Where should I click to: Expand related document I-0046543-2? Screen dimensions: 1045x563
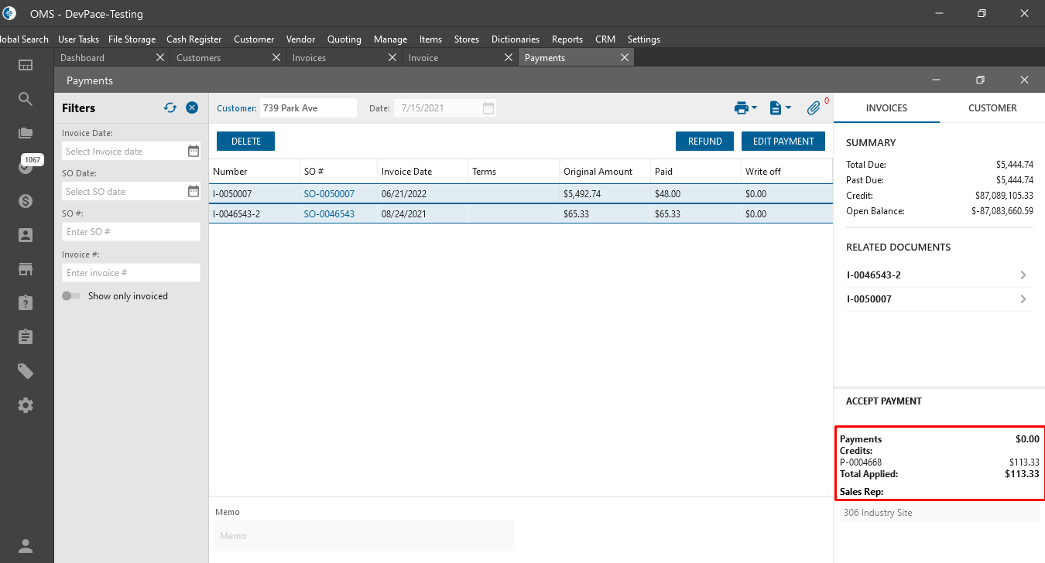(1023, 275)
